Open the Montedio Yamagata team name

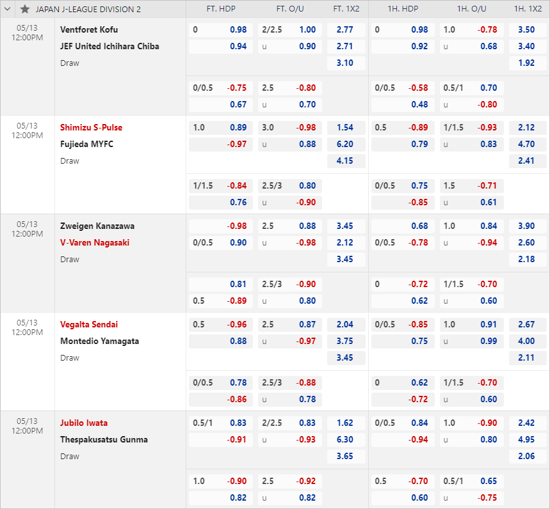(x=100, y=341)
